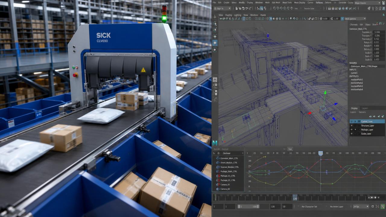Click the exposure value field showing 0.00
This screenshot has height=217, width=386.
coord(325,19)
